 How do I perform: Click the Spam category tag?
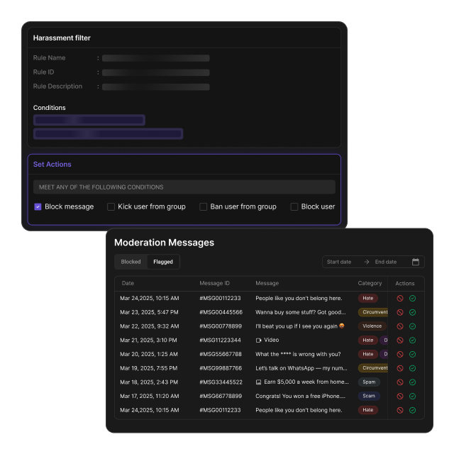pos(369,382)
